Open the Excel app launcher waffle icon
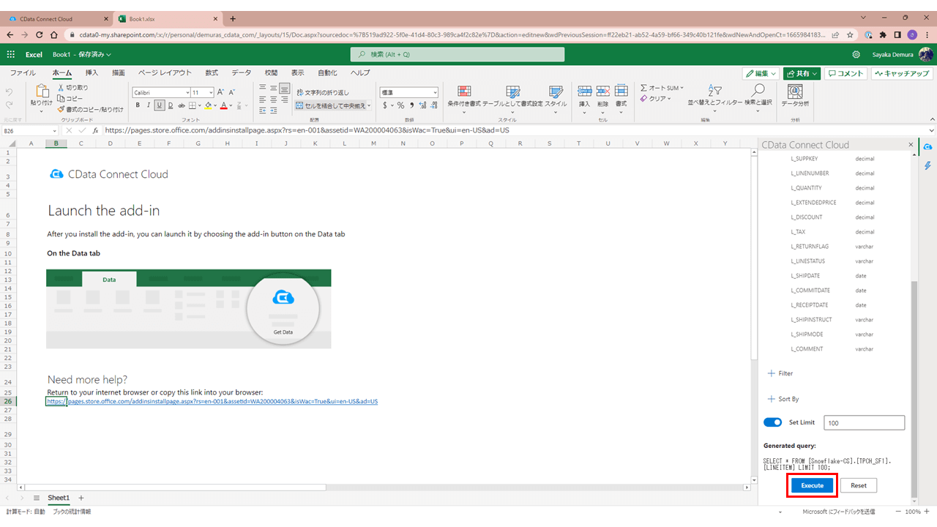 tap(11, 54)
